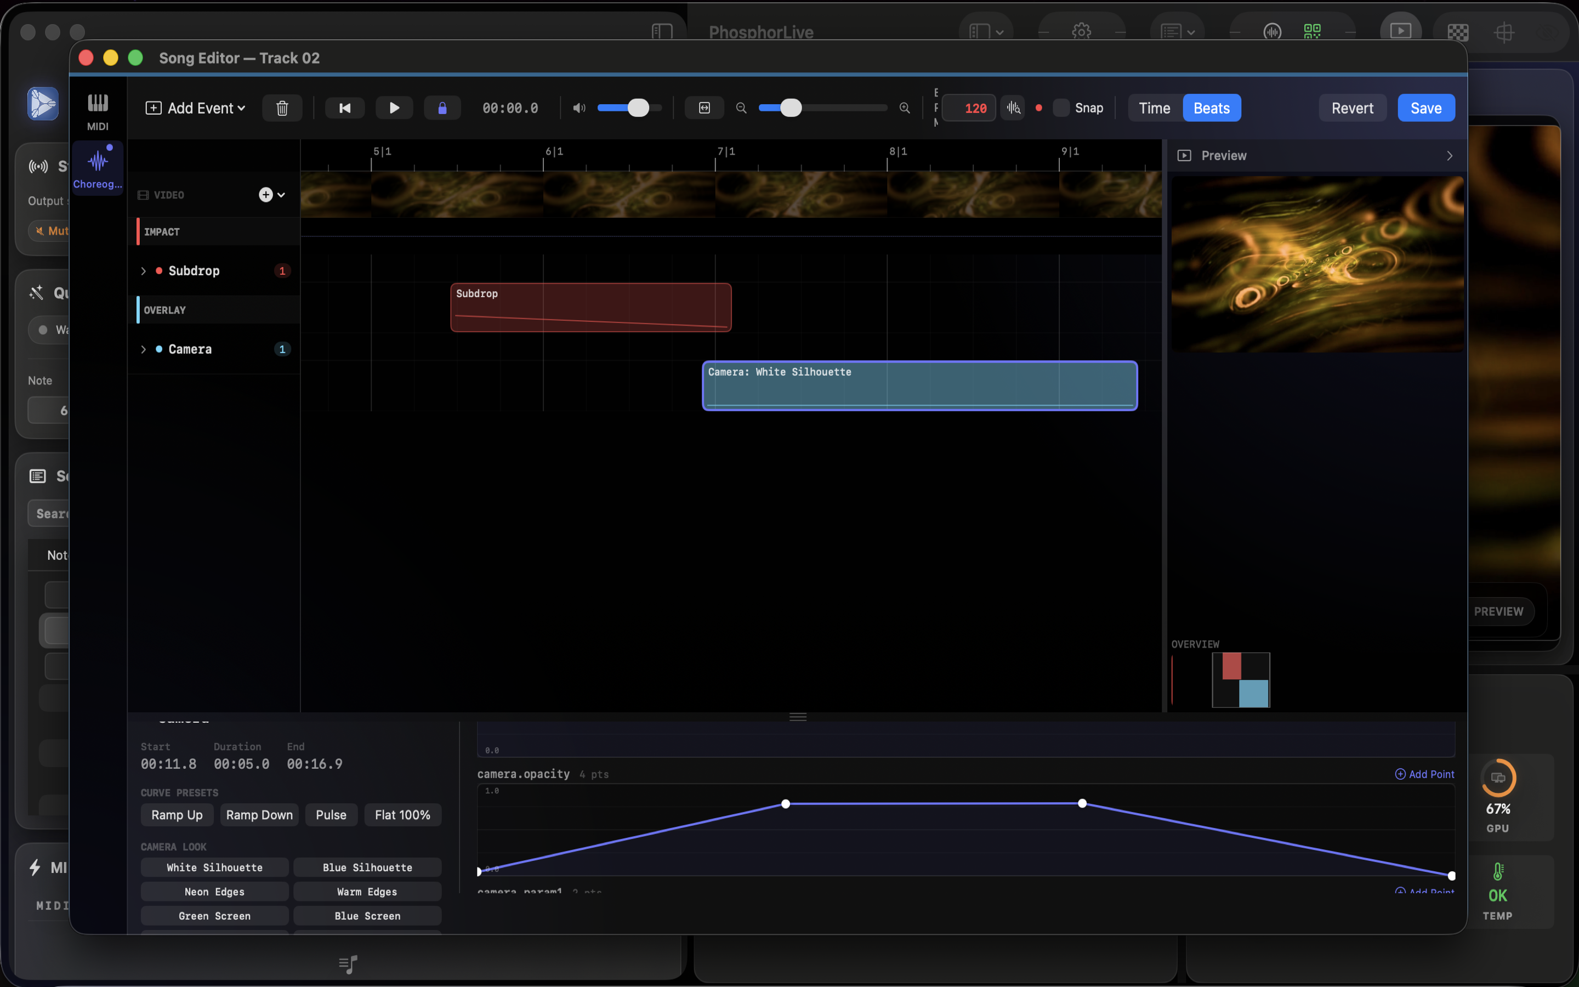Click the zoom in magnifier icon
This screenshot has width=1579, height=987.
[x=904, y=107]
